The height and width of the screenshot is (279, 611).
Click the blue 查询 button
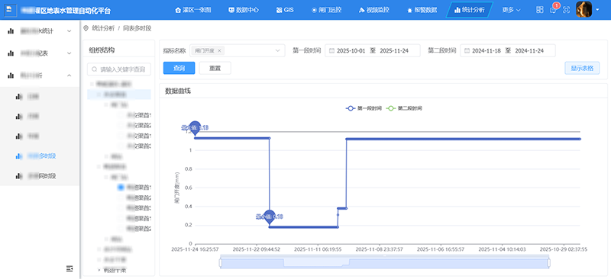(x=179, y=68)
